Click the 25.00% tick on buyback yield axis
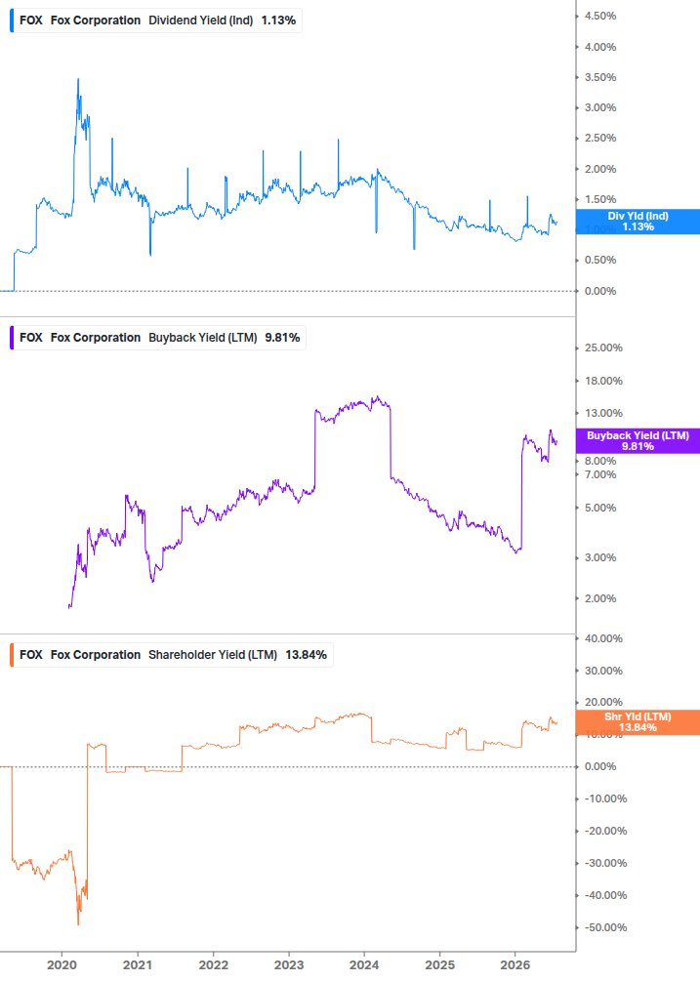The image size is (700, 981). point(603,347)
